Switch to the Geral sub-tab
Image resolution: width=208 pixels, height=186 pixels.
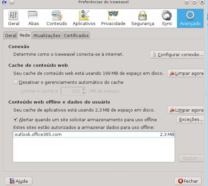click(x=10, y=35)
